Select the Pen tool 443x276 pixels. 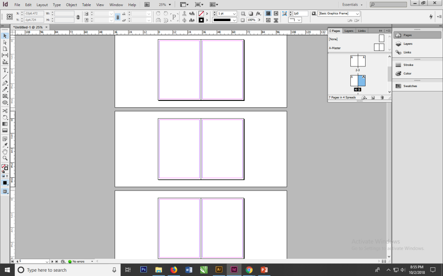pyautogui.click(x=5, y=83)
